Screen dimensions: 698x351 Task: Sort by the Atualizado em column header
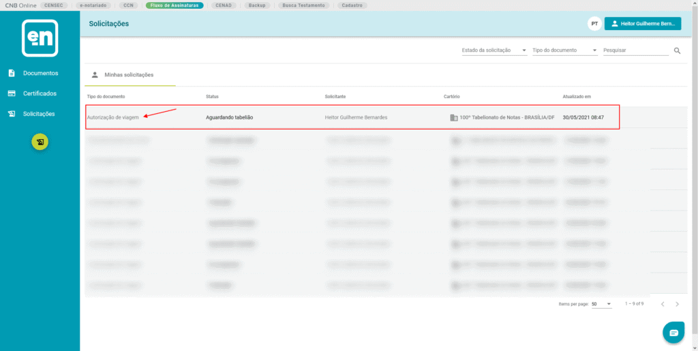click(577, 96)
